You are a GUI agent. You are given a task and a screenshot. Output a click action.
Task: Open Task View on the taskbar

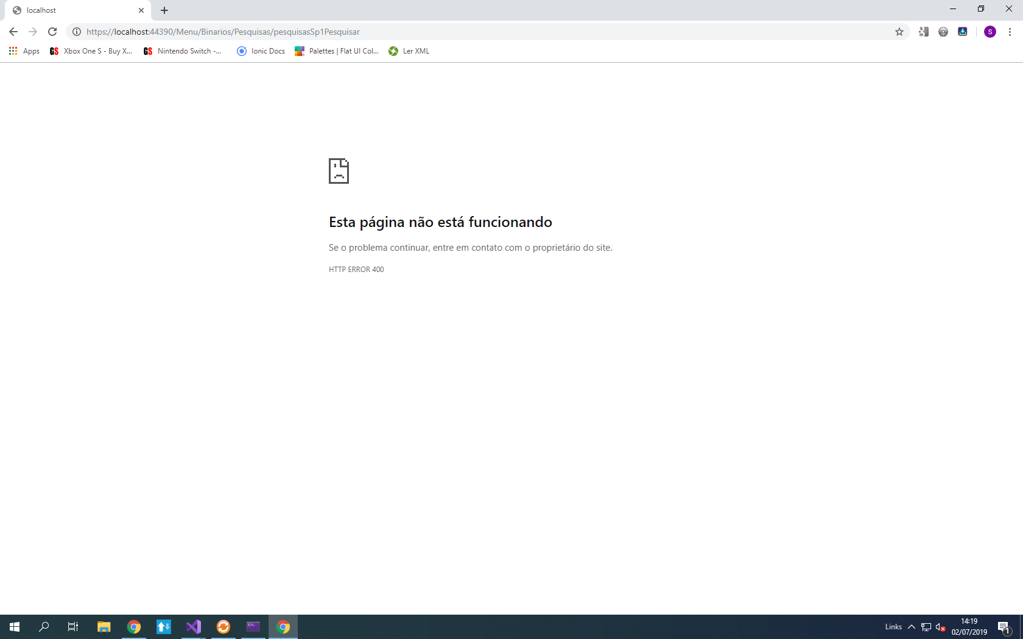(x=73, y=627)
